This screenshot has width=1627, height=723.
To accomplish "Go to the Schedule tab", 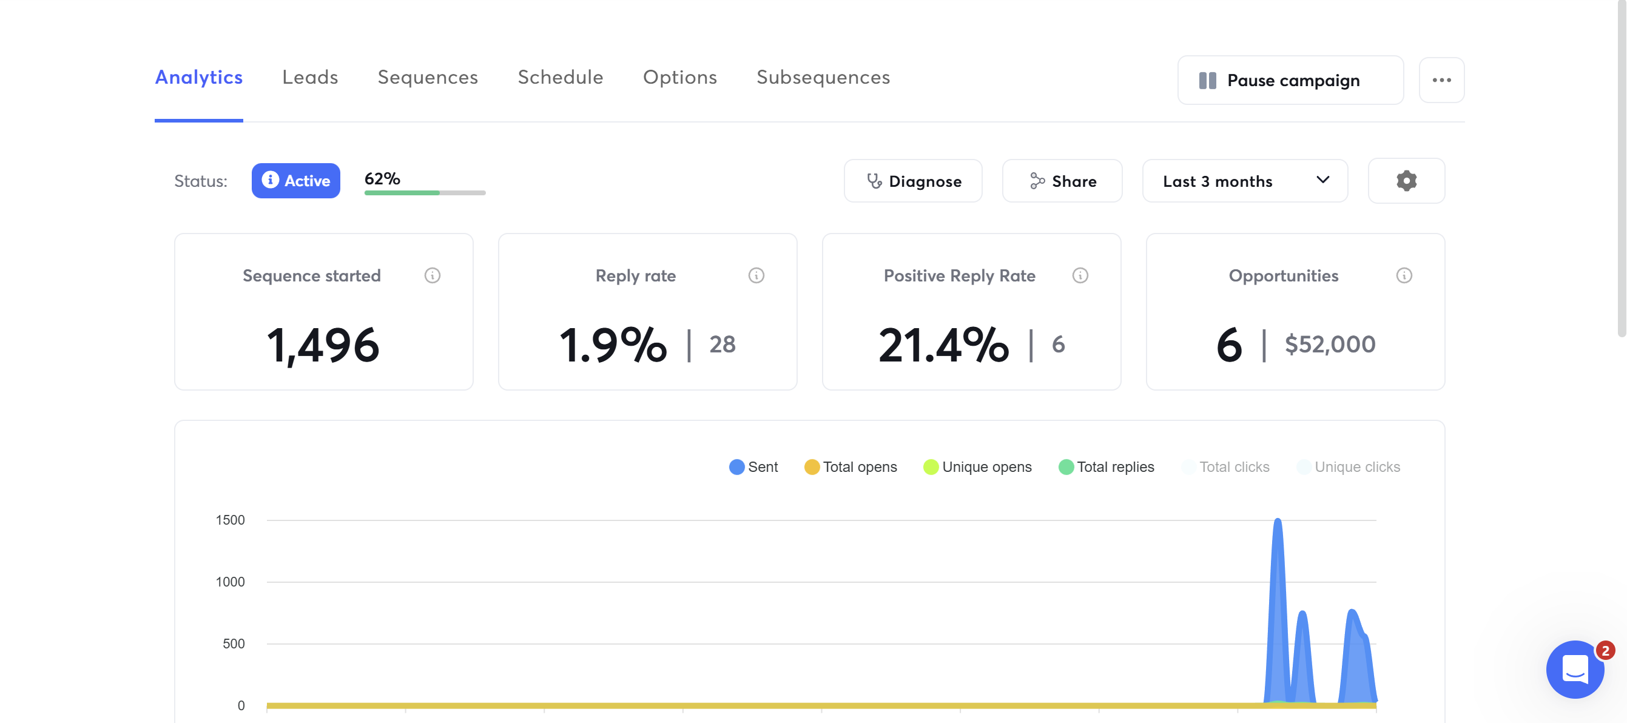I will [x=560, y=77].
